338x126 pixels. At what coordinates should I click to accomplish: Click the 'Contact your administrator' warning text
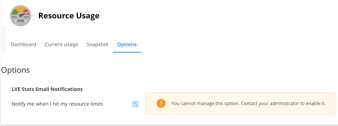283,103
